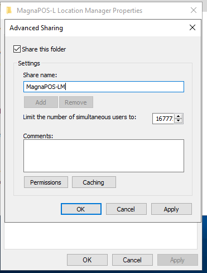Click the simultaneous users number field
The width and height of the screenshot is (207, 273).
click(x=163, y=119)
